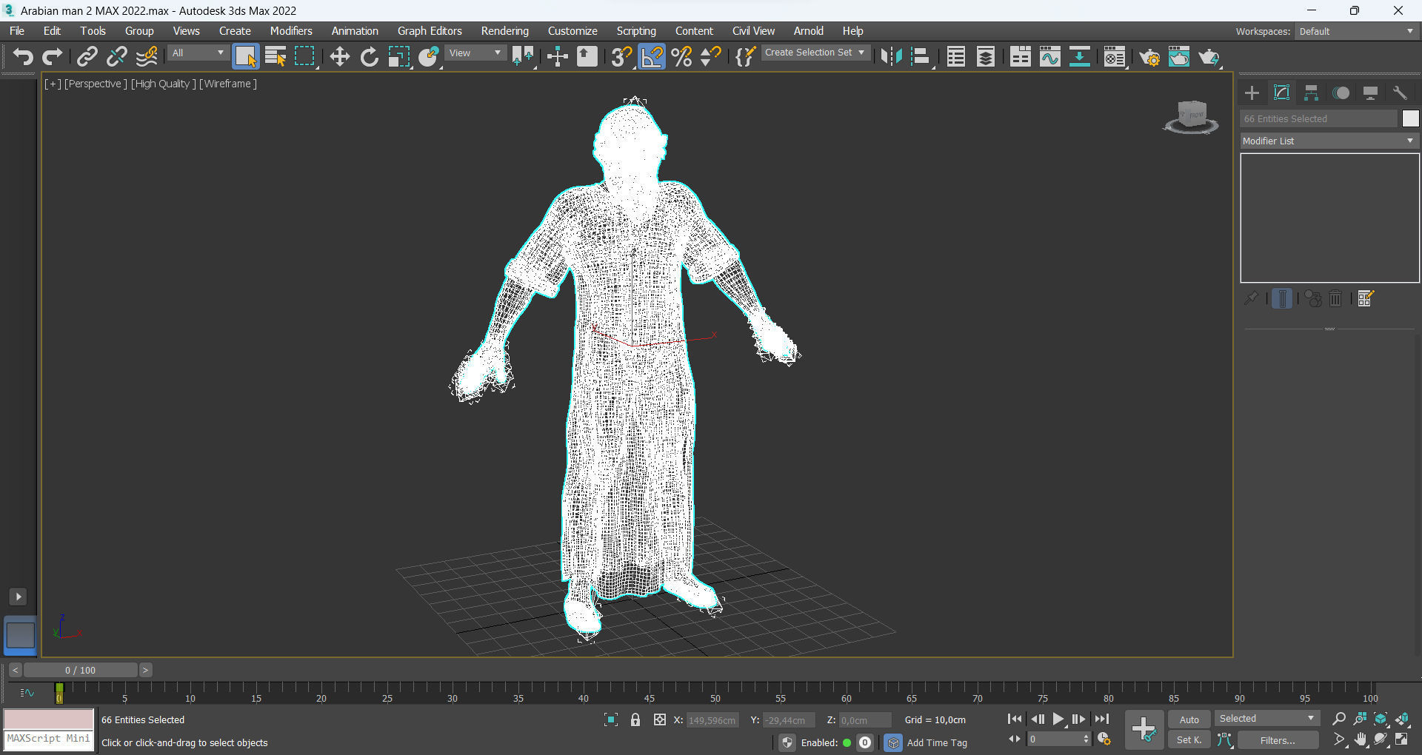The width and height of the screenshot is (1422, 755).
Task: Activate Select and Move tool
Action: 339,56
